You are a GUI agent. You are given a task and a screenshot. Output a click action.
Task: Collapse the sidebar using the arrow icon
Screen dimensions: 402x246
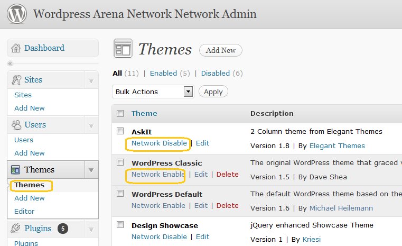pyautogui.click(x=10, y=63)
